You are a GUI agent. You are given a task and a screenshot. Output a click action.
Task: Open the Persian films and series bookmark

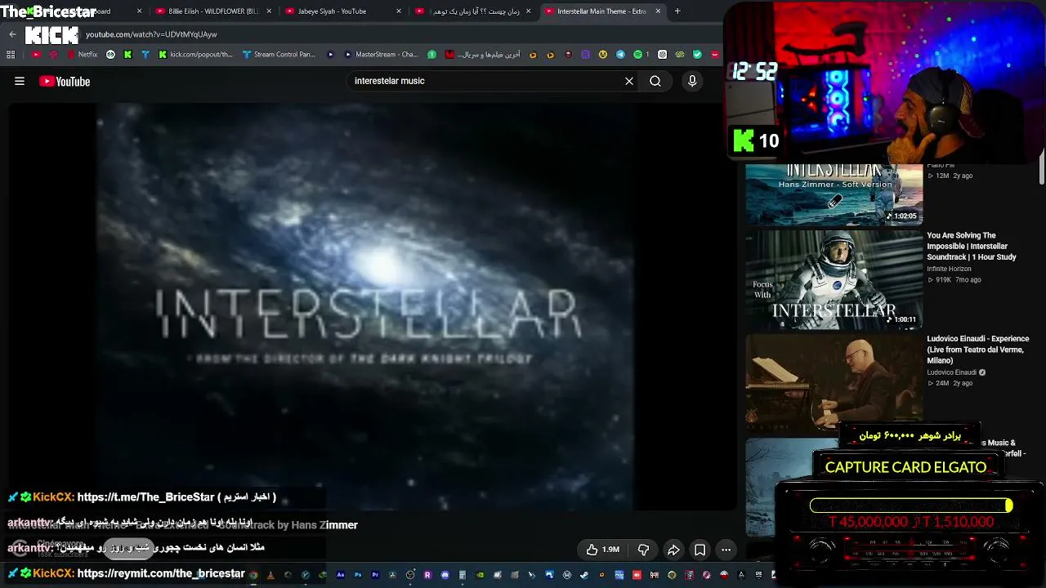click(482, 55)
